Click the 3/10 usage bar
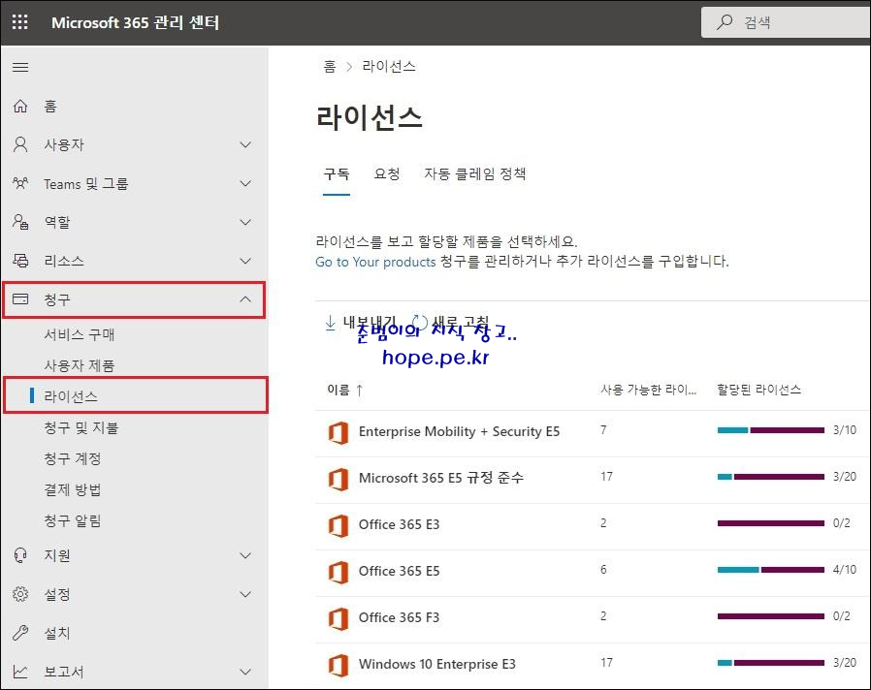 pyautogui.click(x=771, y=430)
